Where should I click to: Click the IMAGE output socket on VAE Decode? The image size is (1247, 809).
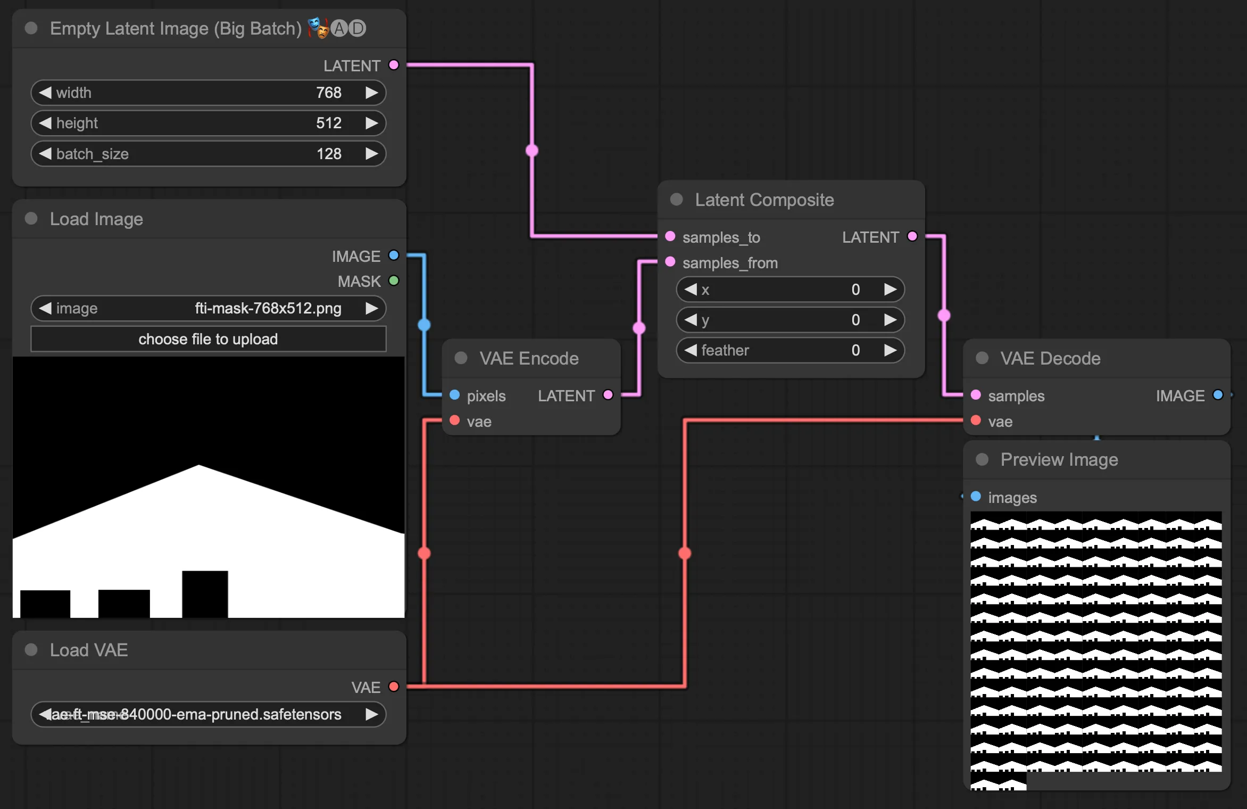tap(1218, 395)
